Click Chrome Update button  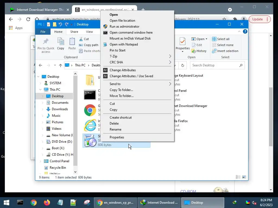(260, 19)
